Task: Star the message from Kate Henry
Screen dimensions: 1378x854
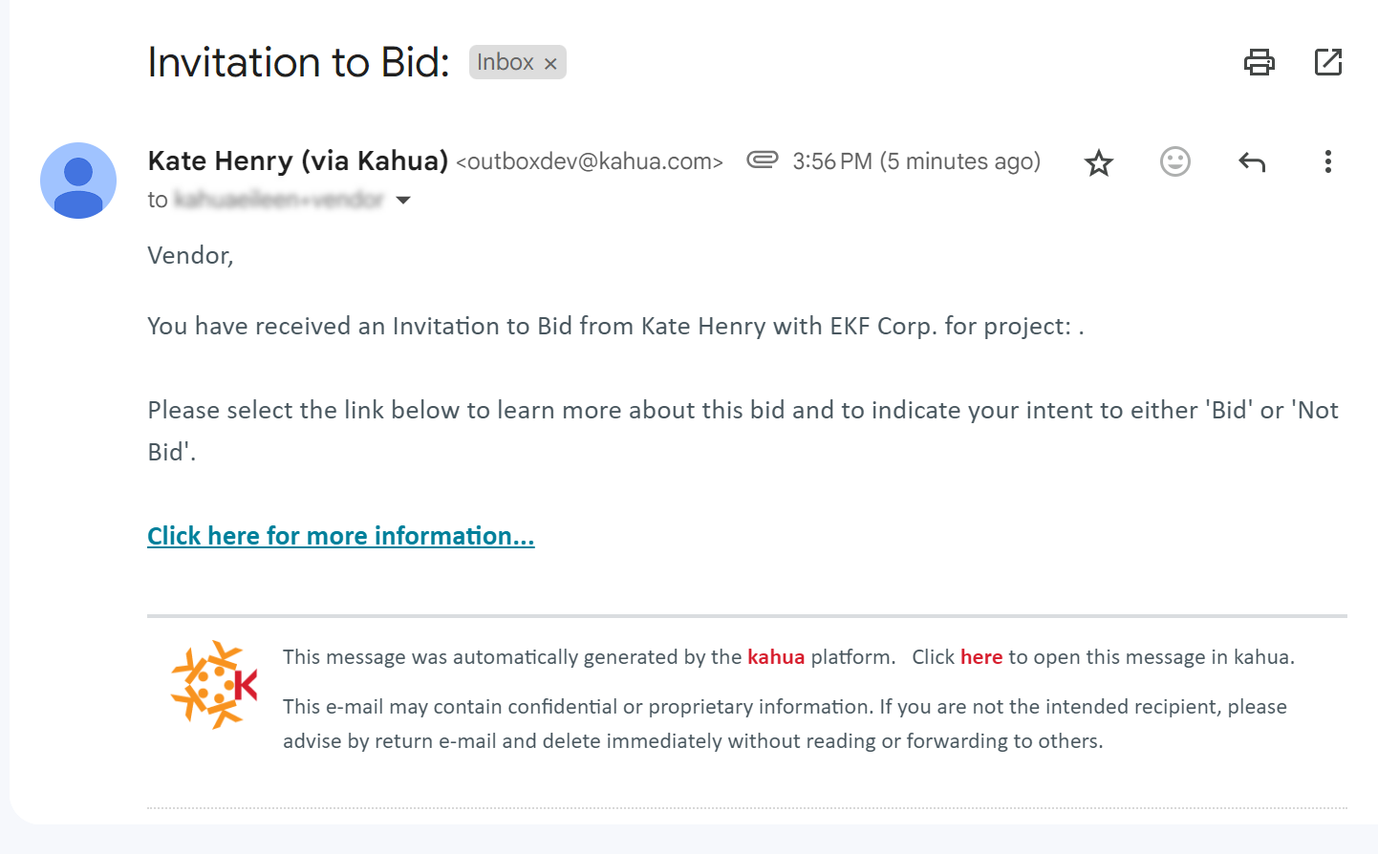Action: tap(1099, 162)
